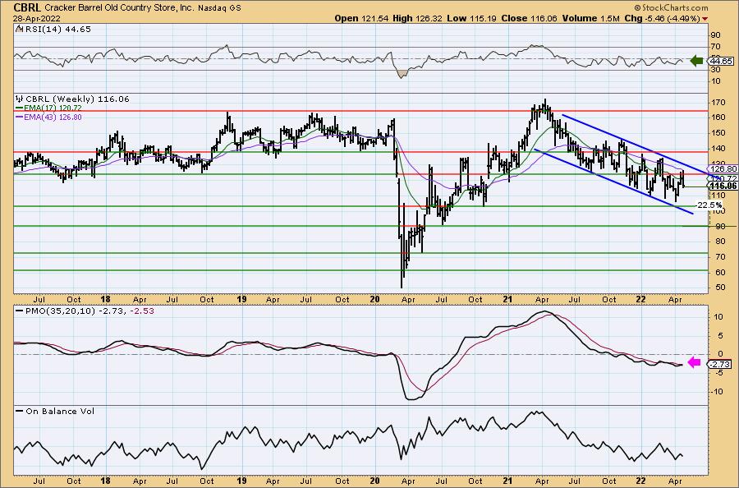Click the -22.5% annotation label
Screen dimensions: 739x488
click(x=709, y=205)
